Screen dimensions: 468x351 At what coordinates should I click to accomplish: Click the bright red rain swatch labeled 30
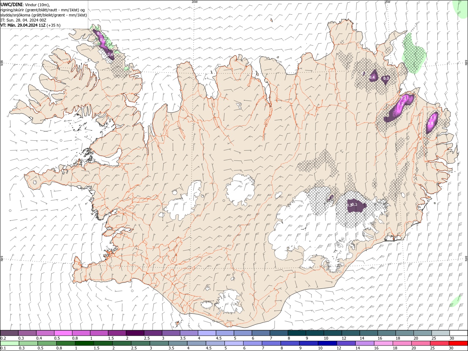458,343
